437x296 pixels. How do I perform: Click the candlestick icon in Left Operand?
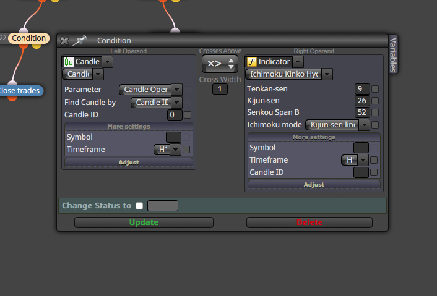(x=68, y=62)
